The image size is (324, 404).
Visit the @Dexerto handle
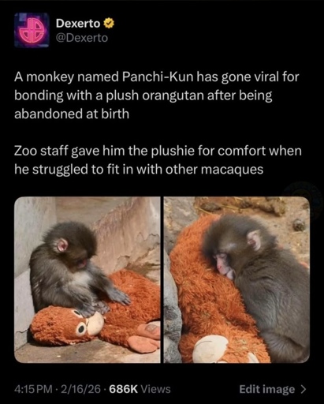pos(82,39)
